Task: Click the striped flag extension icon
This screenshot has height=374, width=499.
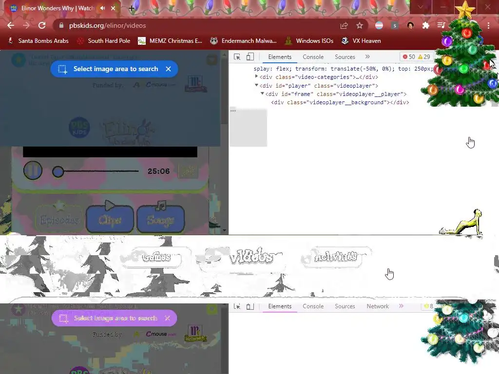Action: 379,25
